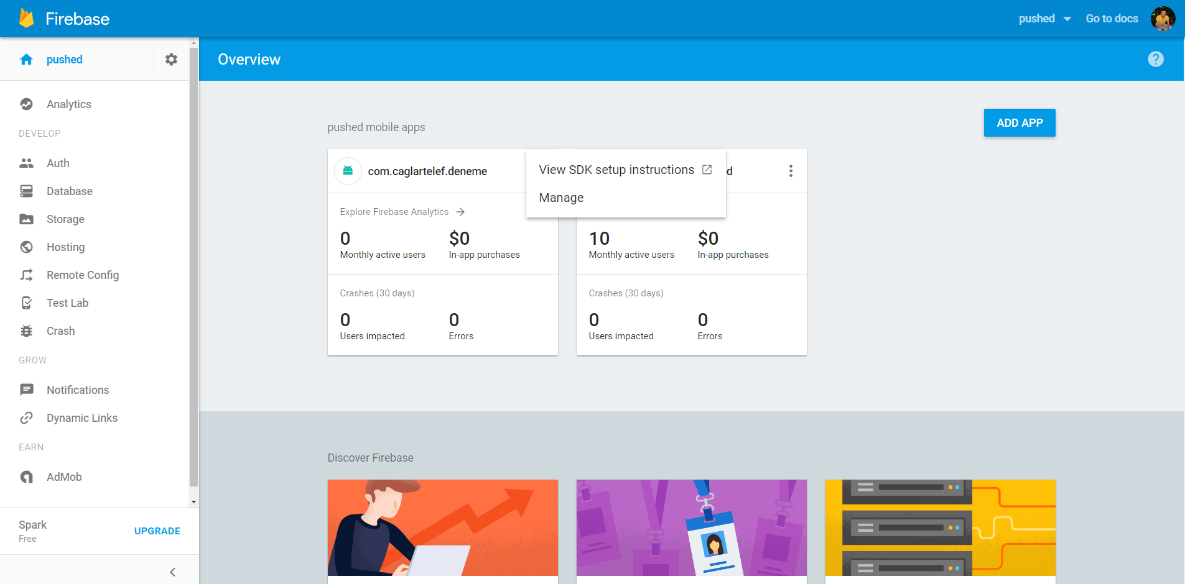This screenshot has height=584, width=1185.
Task: Click Android icon of com.caglartelef.deneme app
Action: point(348,171)
